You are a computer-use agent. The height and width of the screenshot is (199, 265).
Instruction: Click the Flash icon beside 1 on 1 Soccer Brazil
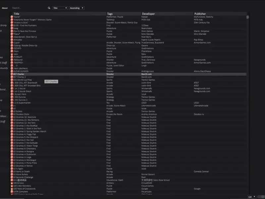click(x=12, y=92)
